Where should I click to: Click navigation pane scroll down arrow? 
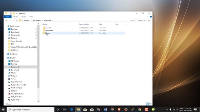pyautogui.click(x=38, y=101)
